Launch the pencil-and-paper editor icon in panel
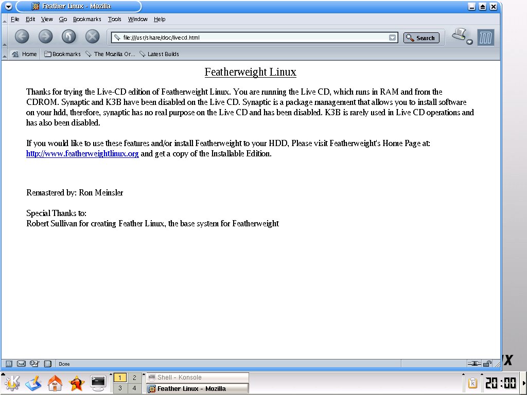The height and width of the screenshot is (395, 527). coord(33,383)
